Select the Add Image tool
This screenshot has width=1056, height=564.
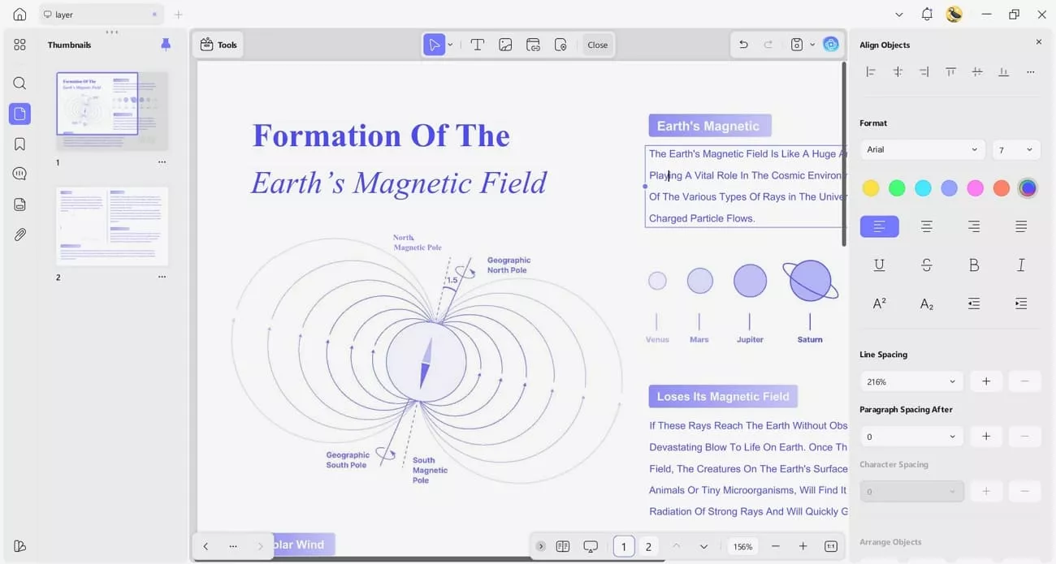pyautogui.click(x=505, y=45)
